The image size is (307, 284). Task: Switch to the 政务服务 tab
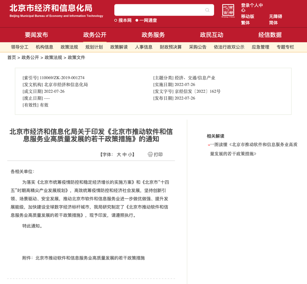point(153,35)
